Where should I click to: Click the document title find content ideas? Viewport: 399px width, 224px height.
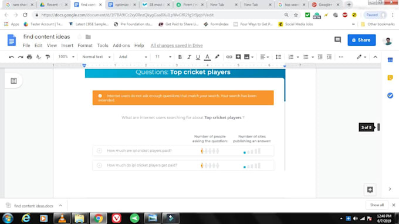(x=46, y=36)
